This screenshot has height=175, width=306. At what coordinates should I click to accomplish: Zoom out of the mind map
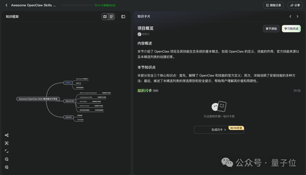click(x=7, y=159)
